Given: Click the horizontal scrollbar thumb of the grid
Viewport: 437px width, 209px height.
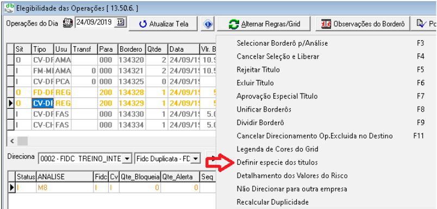Looking at the screenshot, I should [23, 141].
